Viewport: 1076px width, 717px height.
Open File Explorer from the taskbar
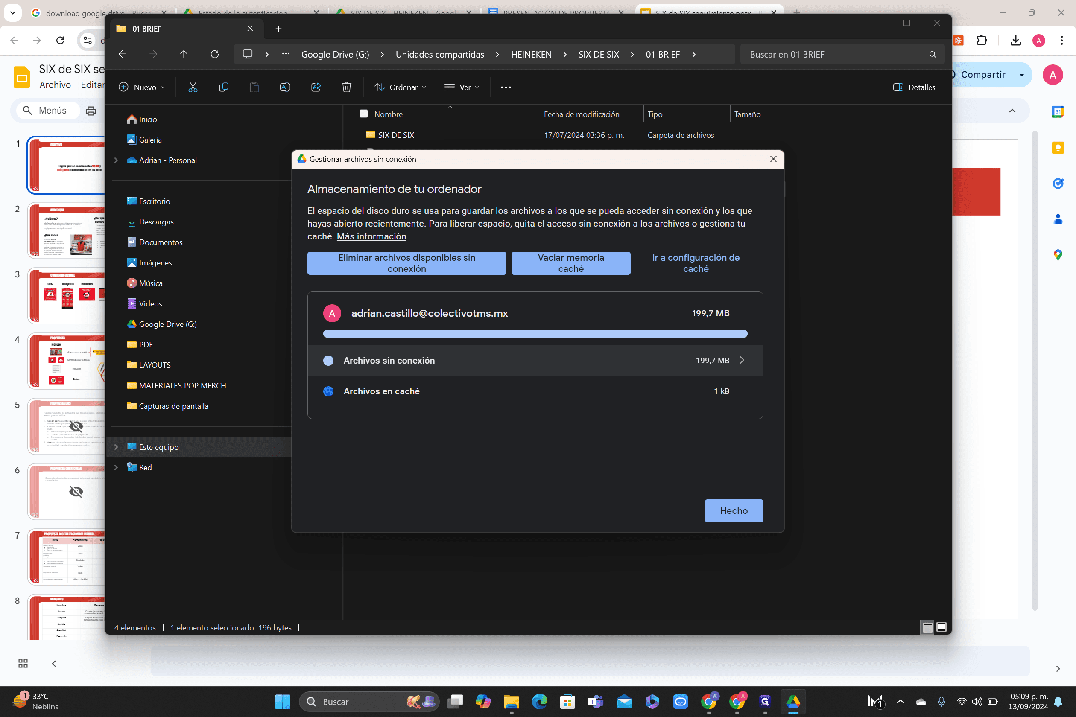tap(511, 702)
